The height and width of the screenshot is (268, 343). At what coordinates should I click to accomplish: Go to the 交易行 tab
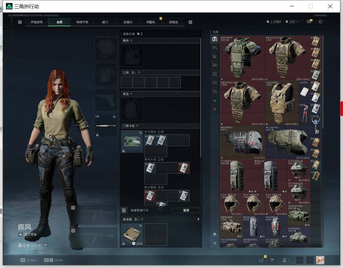point(128,22)
